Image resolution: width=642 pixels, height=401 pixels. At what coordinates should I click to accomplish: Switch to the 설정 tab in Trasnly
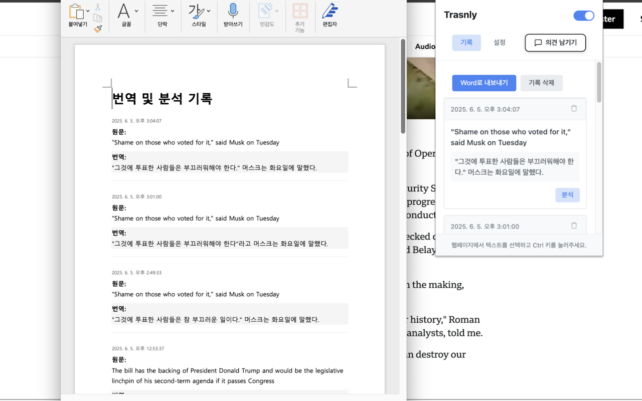[500, 43]
